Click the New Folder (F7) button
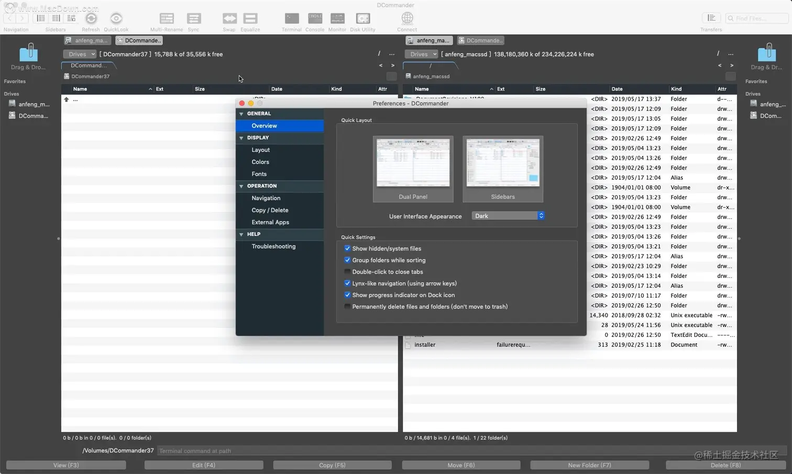 (590, 465)
